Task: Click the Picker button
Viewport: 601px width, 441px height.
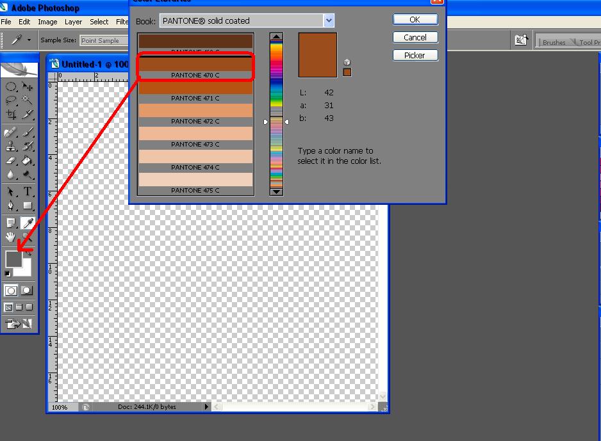Action: (415, 56)
